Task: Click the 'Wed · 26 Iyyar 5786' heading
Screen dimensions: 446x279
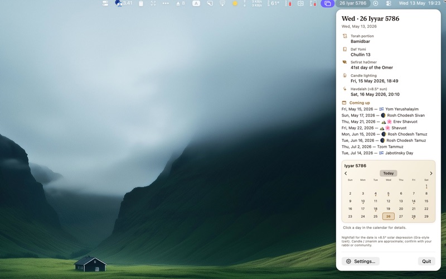Action: (370, 18)
